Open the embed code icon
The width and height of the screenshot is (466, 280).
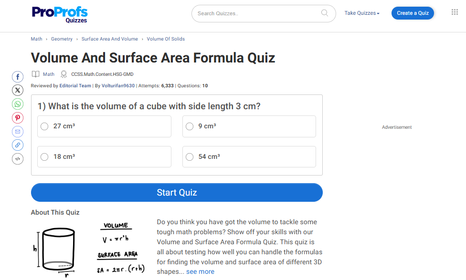[x=18, y=158]
